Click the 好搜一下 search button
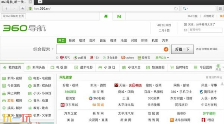224x124 pixels. click(x=183, y=49)
